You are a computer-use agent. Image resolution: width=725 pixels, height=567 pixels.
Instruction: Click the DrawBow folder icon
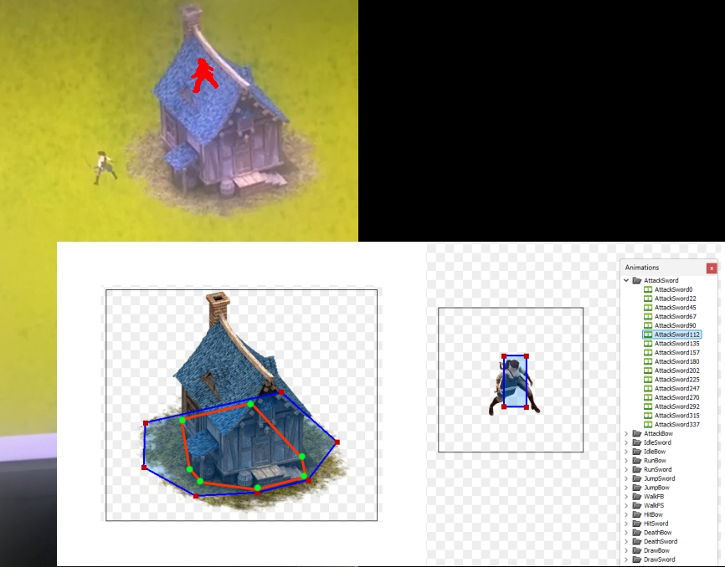637,550
